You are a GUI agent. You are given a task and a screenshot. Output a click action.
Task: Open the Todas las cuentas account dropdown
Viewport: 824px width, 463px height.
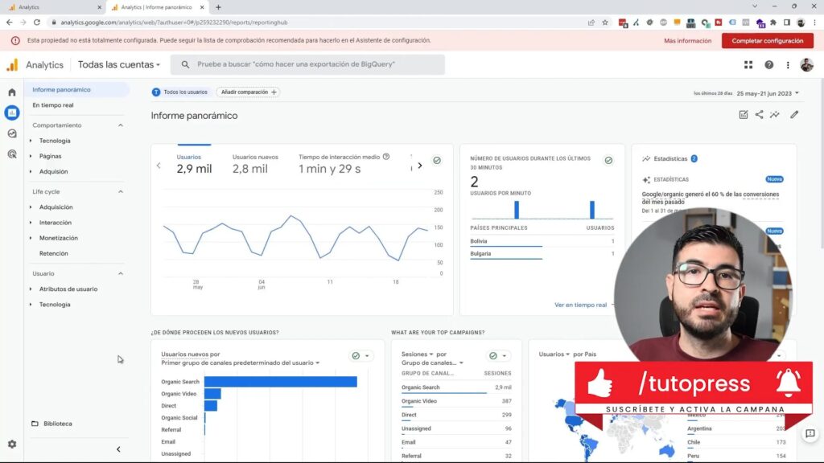pos(119,64)
